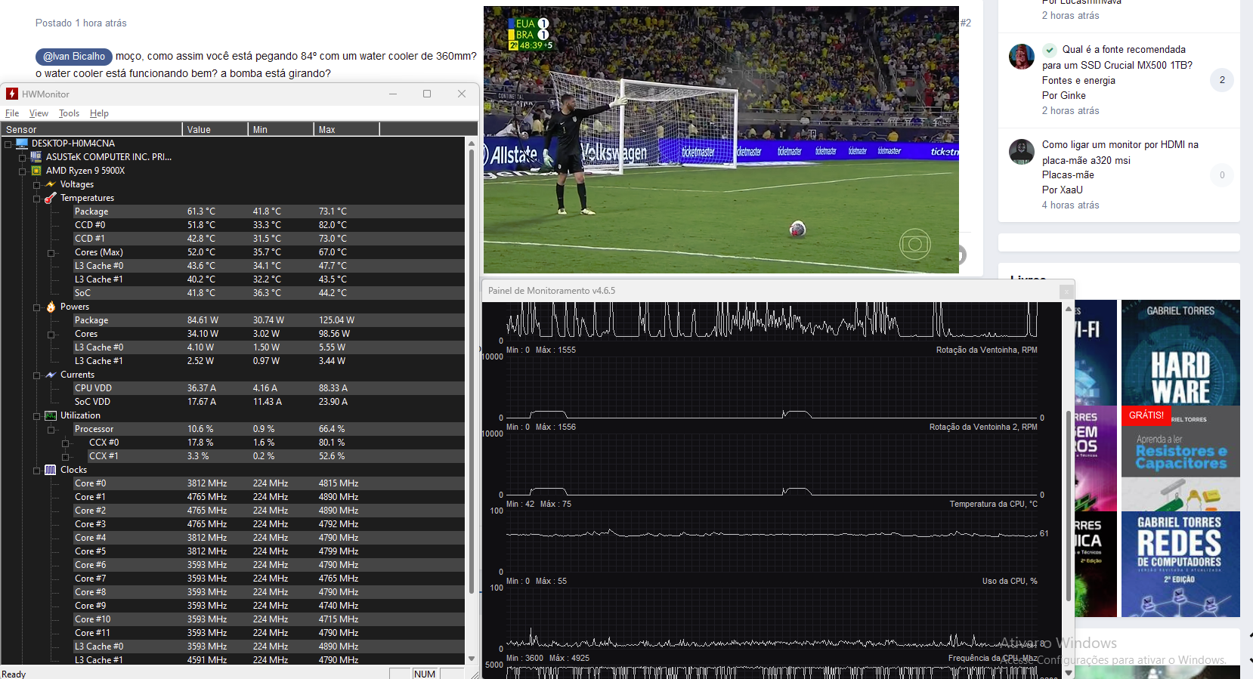The width and height of the screenshot is (1253, 679).
Task: Collapse the Clocks node
Action: click(36, 470)
